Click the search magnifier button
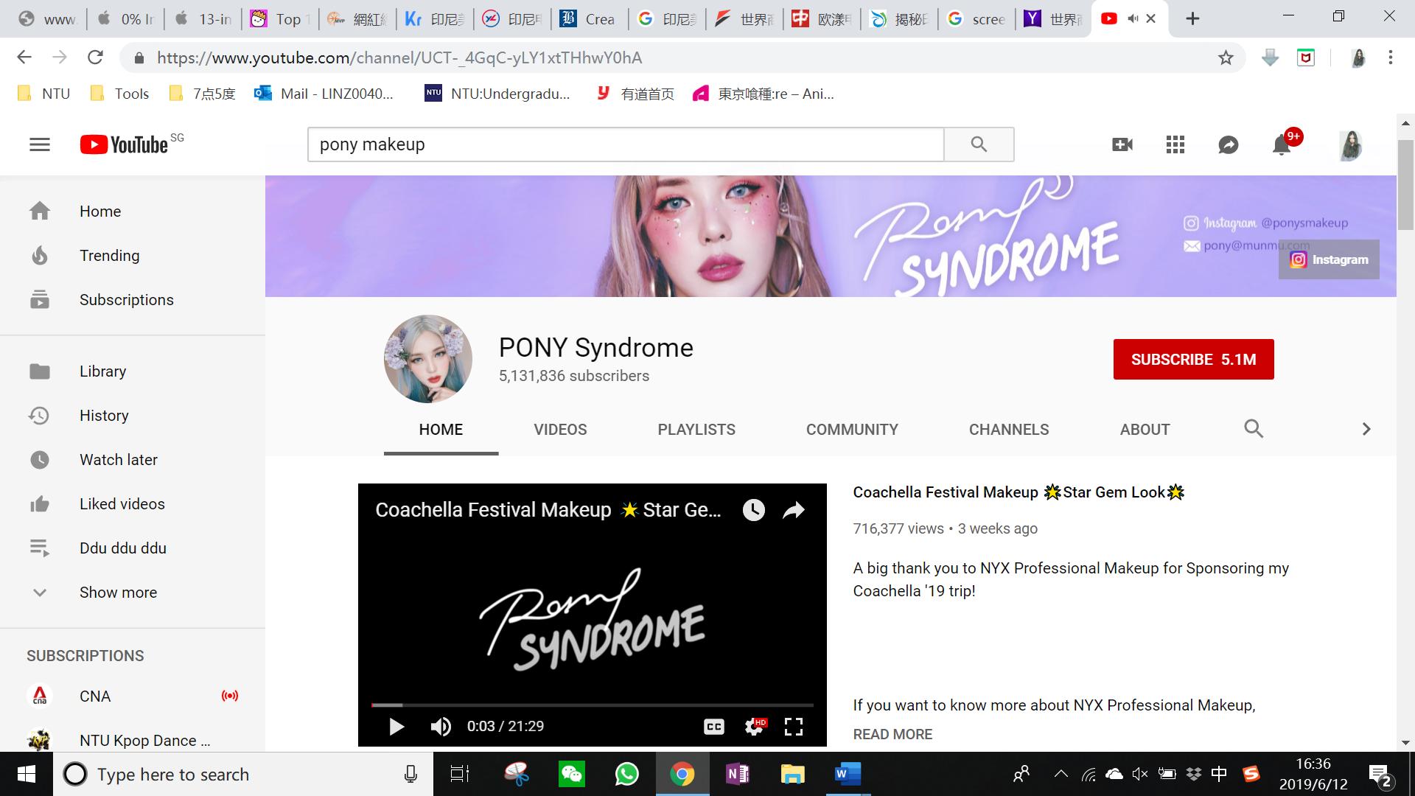This screenshot has height=796, width=1415. click(979, 144)
